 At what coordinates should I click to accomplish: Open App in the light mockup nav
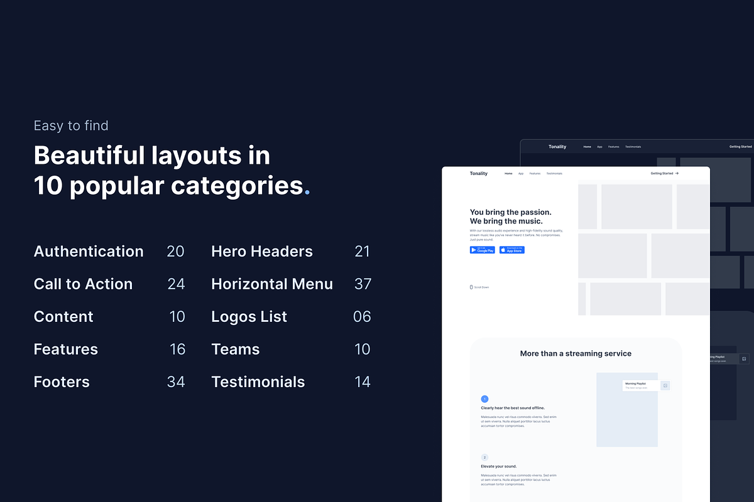point(521,173)
